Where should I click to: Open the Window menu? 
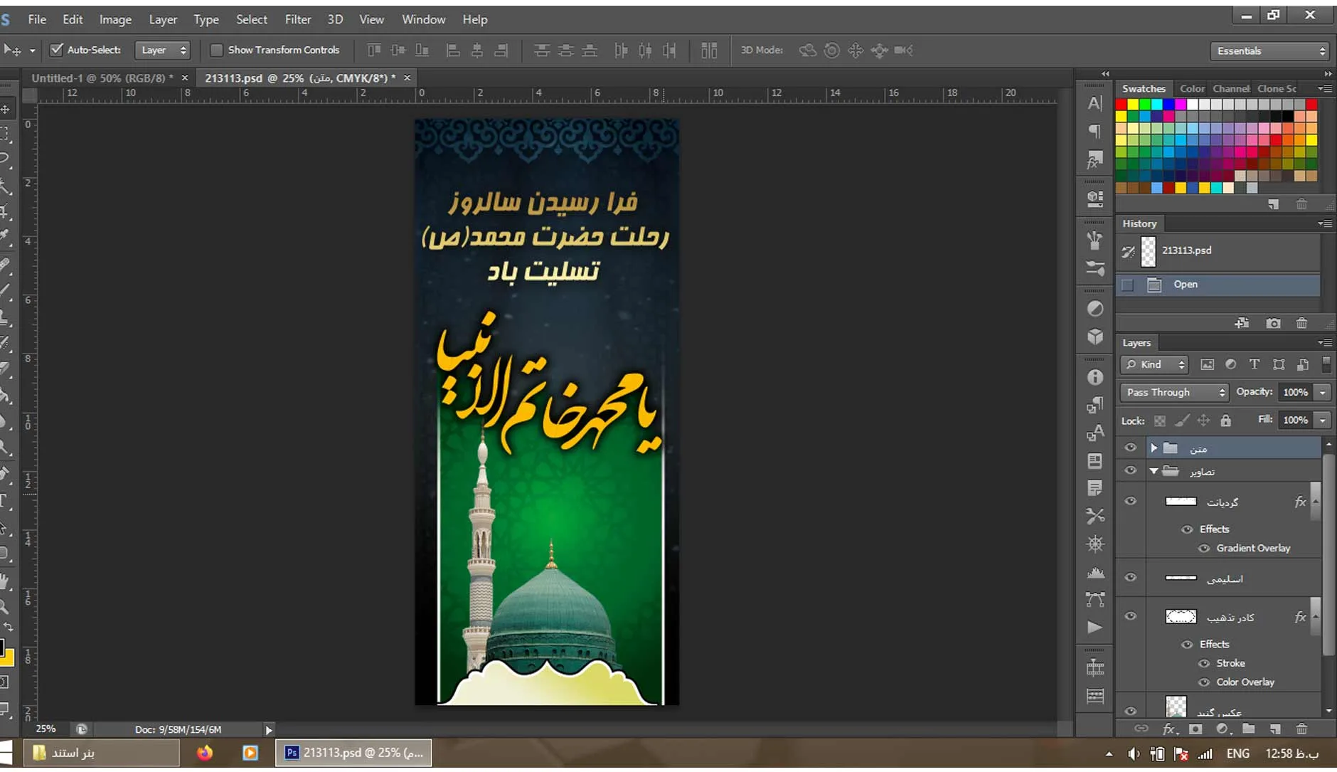tap(423, 19)
